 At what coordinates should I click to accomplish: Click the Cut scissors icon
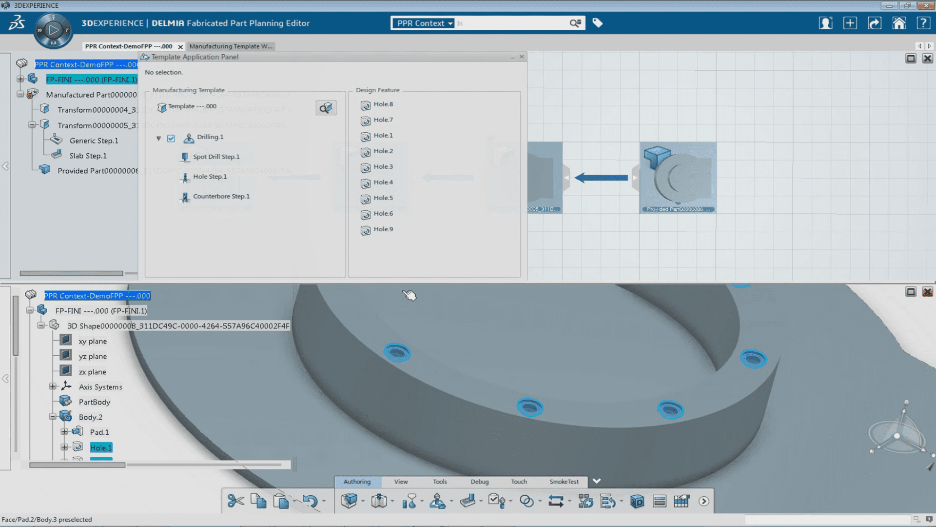pyautogui.click(x=235, y=501)
